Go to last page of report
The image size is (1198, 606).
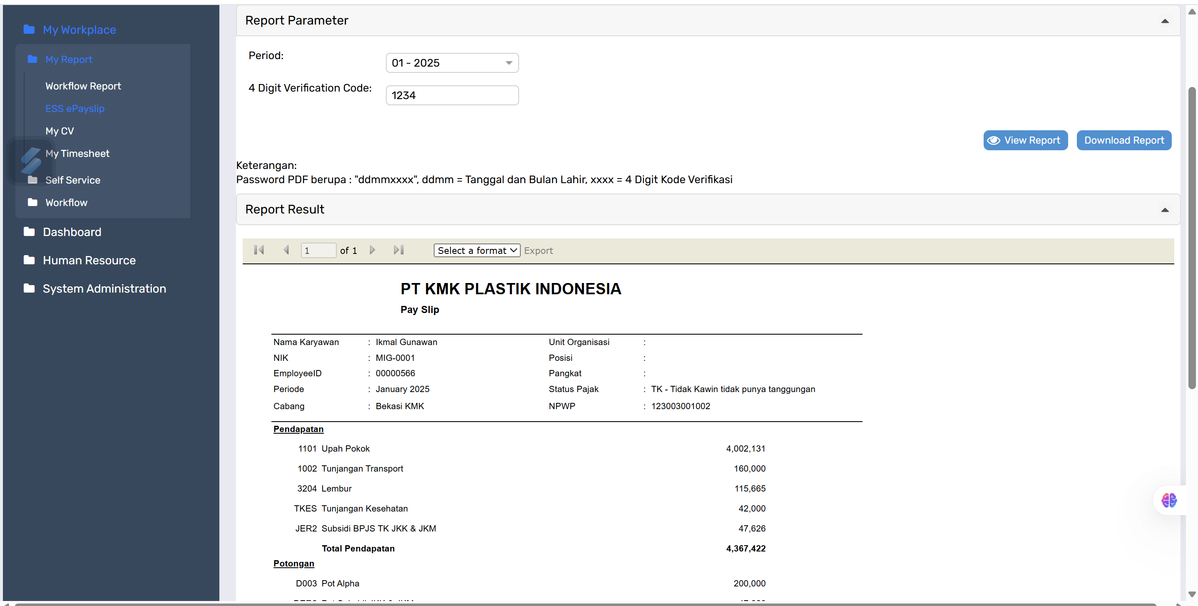398,250
